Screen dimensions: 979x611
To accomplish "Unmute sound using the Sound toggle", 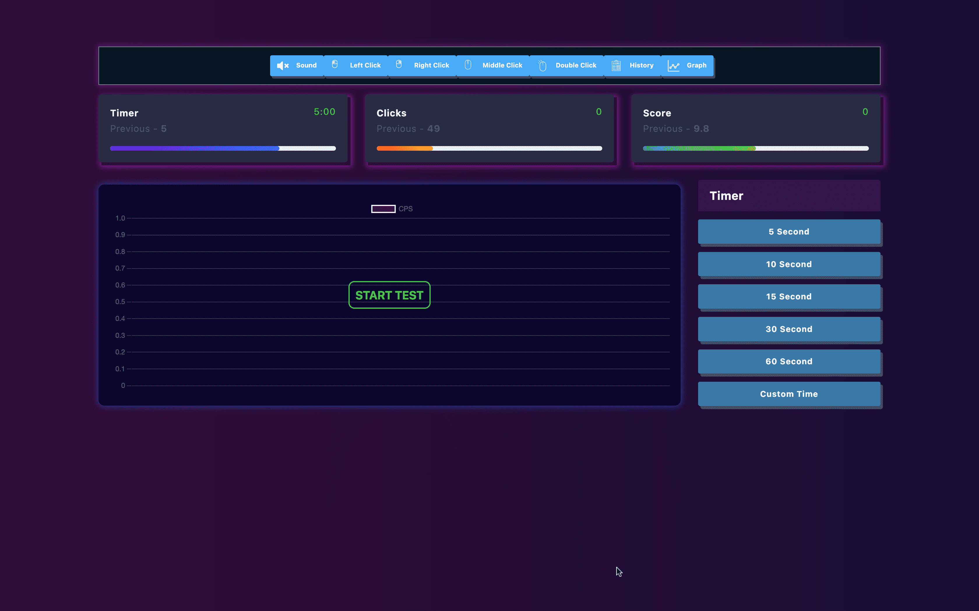I will click(297, 65).
